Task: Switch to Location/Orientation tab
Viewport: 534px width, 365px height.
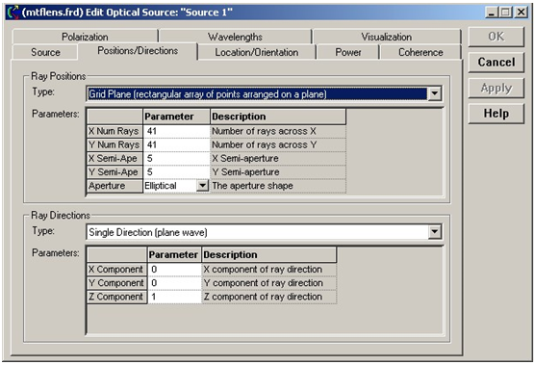Action: (x=257, y=52)
